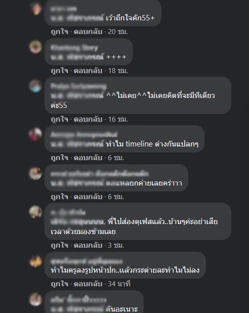Open the 34 นาที timestamp link

pos(119,284)
